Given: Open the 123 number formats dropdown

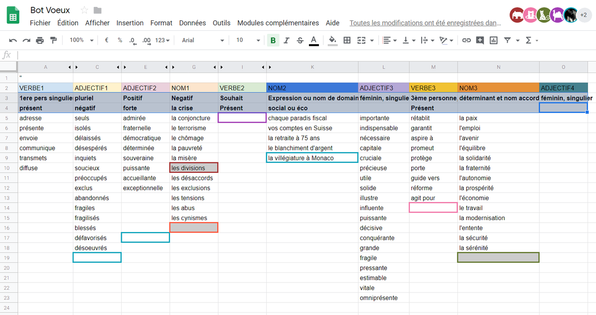Looking at the screenshot, I should [162, 40].
